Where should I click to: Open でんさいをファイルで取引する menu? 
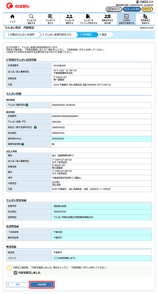(x=88, y=19)
